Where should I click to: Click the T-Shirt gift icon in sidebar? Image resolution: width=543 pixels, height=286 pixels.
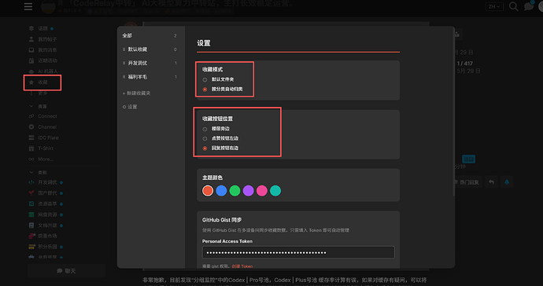[x=31, y=148]
